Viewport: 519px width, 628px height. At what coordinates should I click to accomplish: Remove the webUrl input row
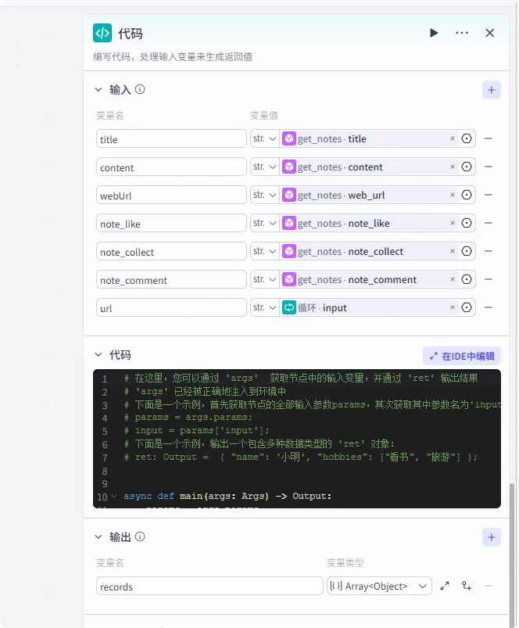[489, 195]
